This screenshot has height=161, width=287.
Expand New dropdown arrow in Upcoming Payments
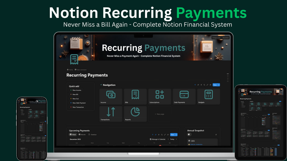pos(176,135)
